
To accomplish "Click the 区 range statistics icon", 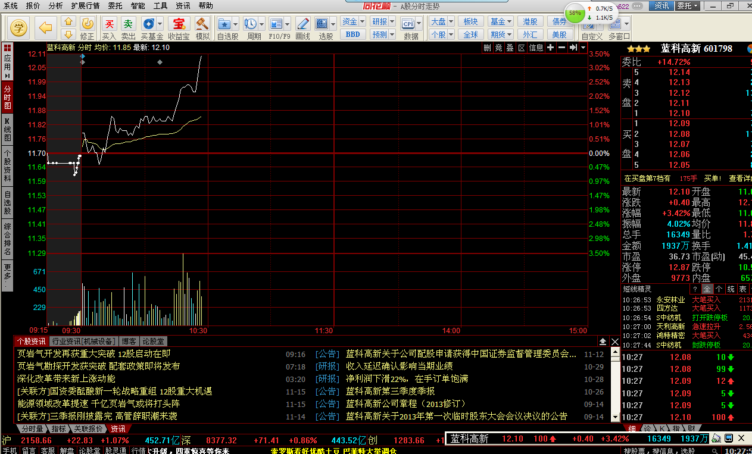I will point(522,48).
